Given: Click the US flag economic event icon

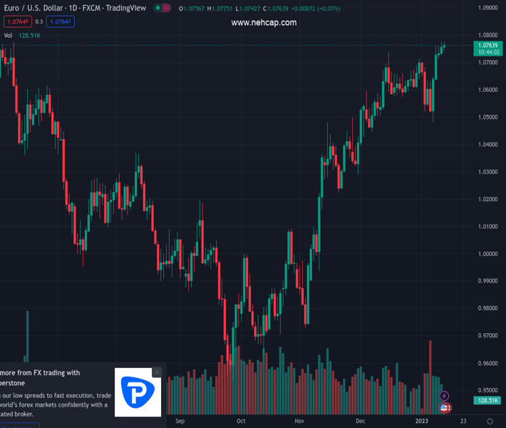Looking at the screenshot, I should click(445, 408).
